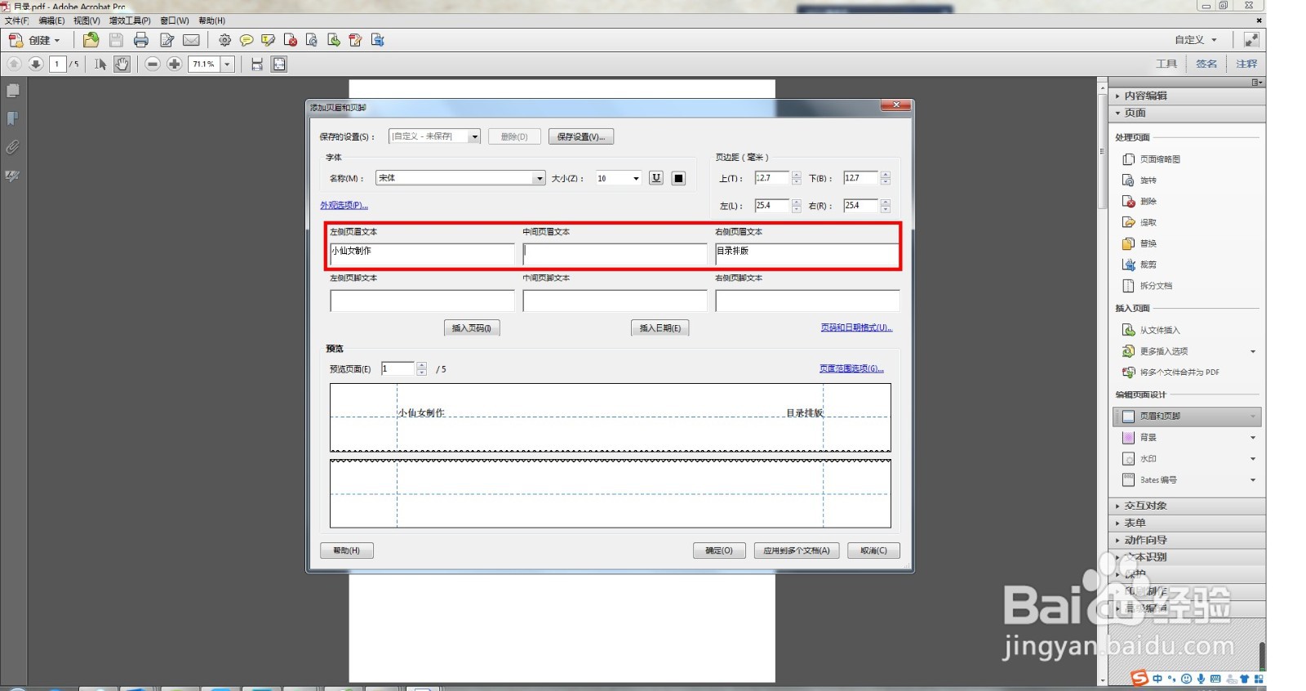
Task: Click read mode icon at toolbar right
Action: click(1250, 39)
